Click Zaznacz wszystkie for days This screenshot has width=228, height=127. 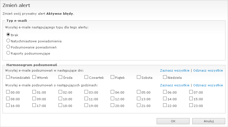pyautogui.click(x=175, y=71)
